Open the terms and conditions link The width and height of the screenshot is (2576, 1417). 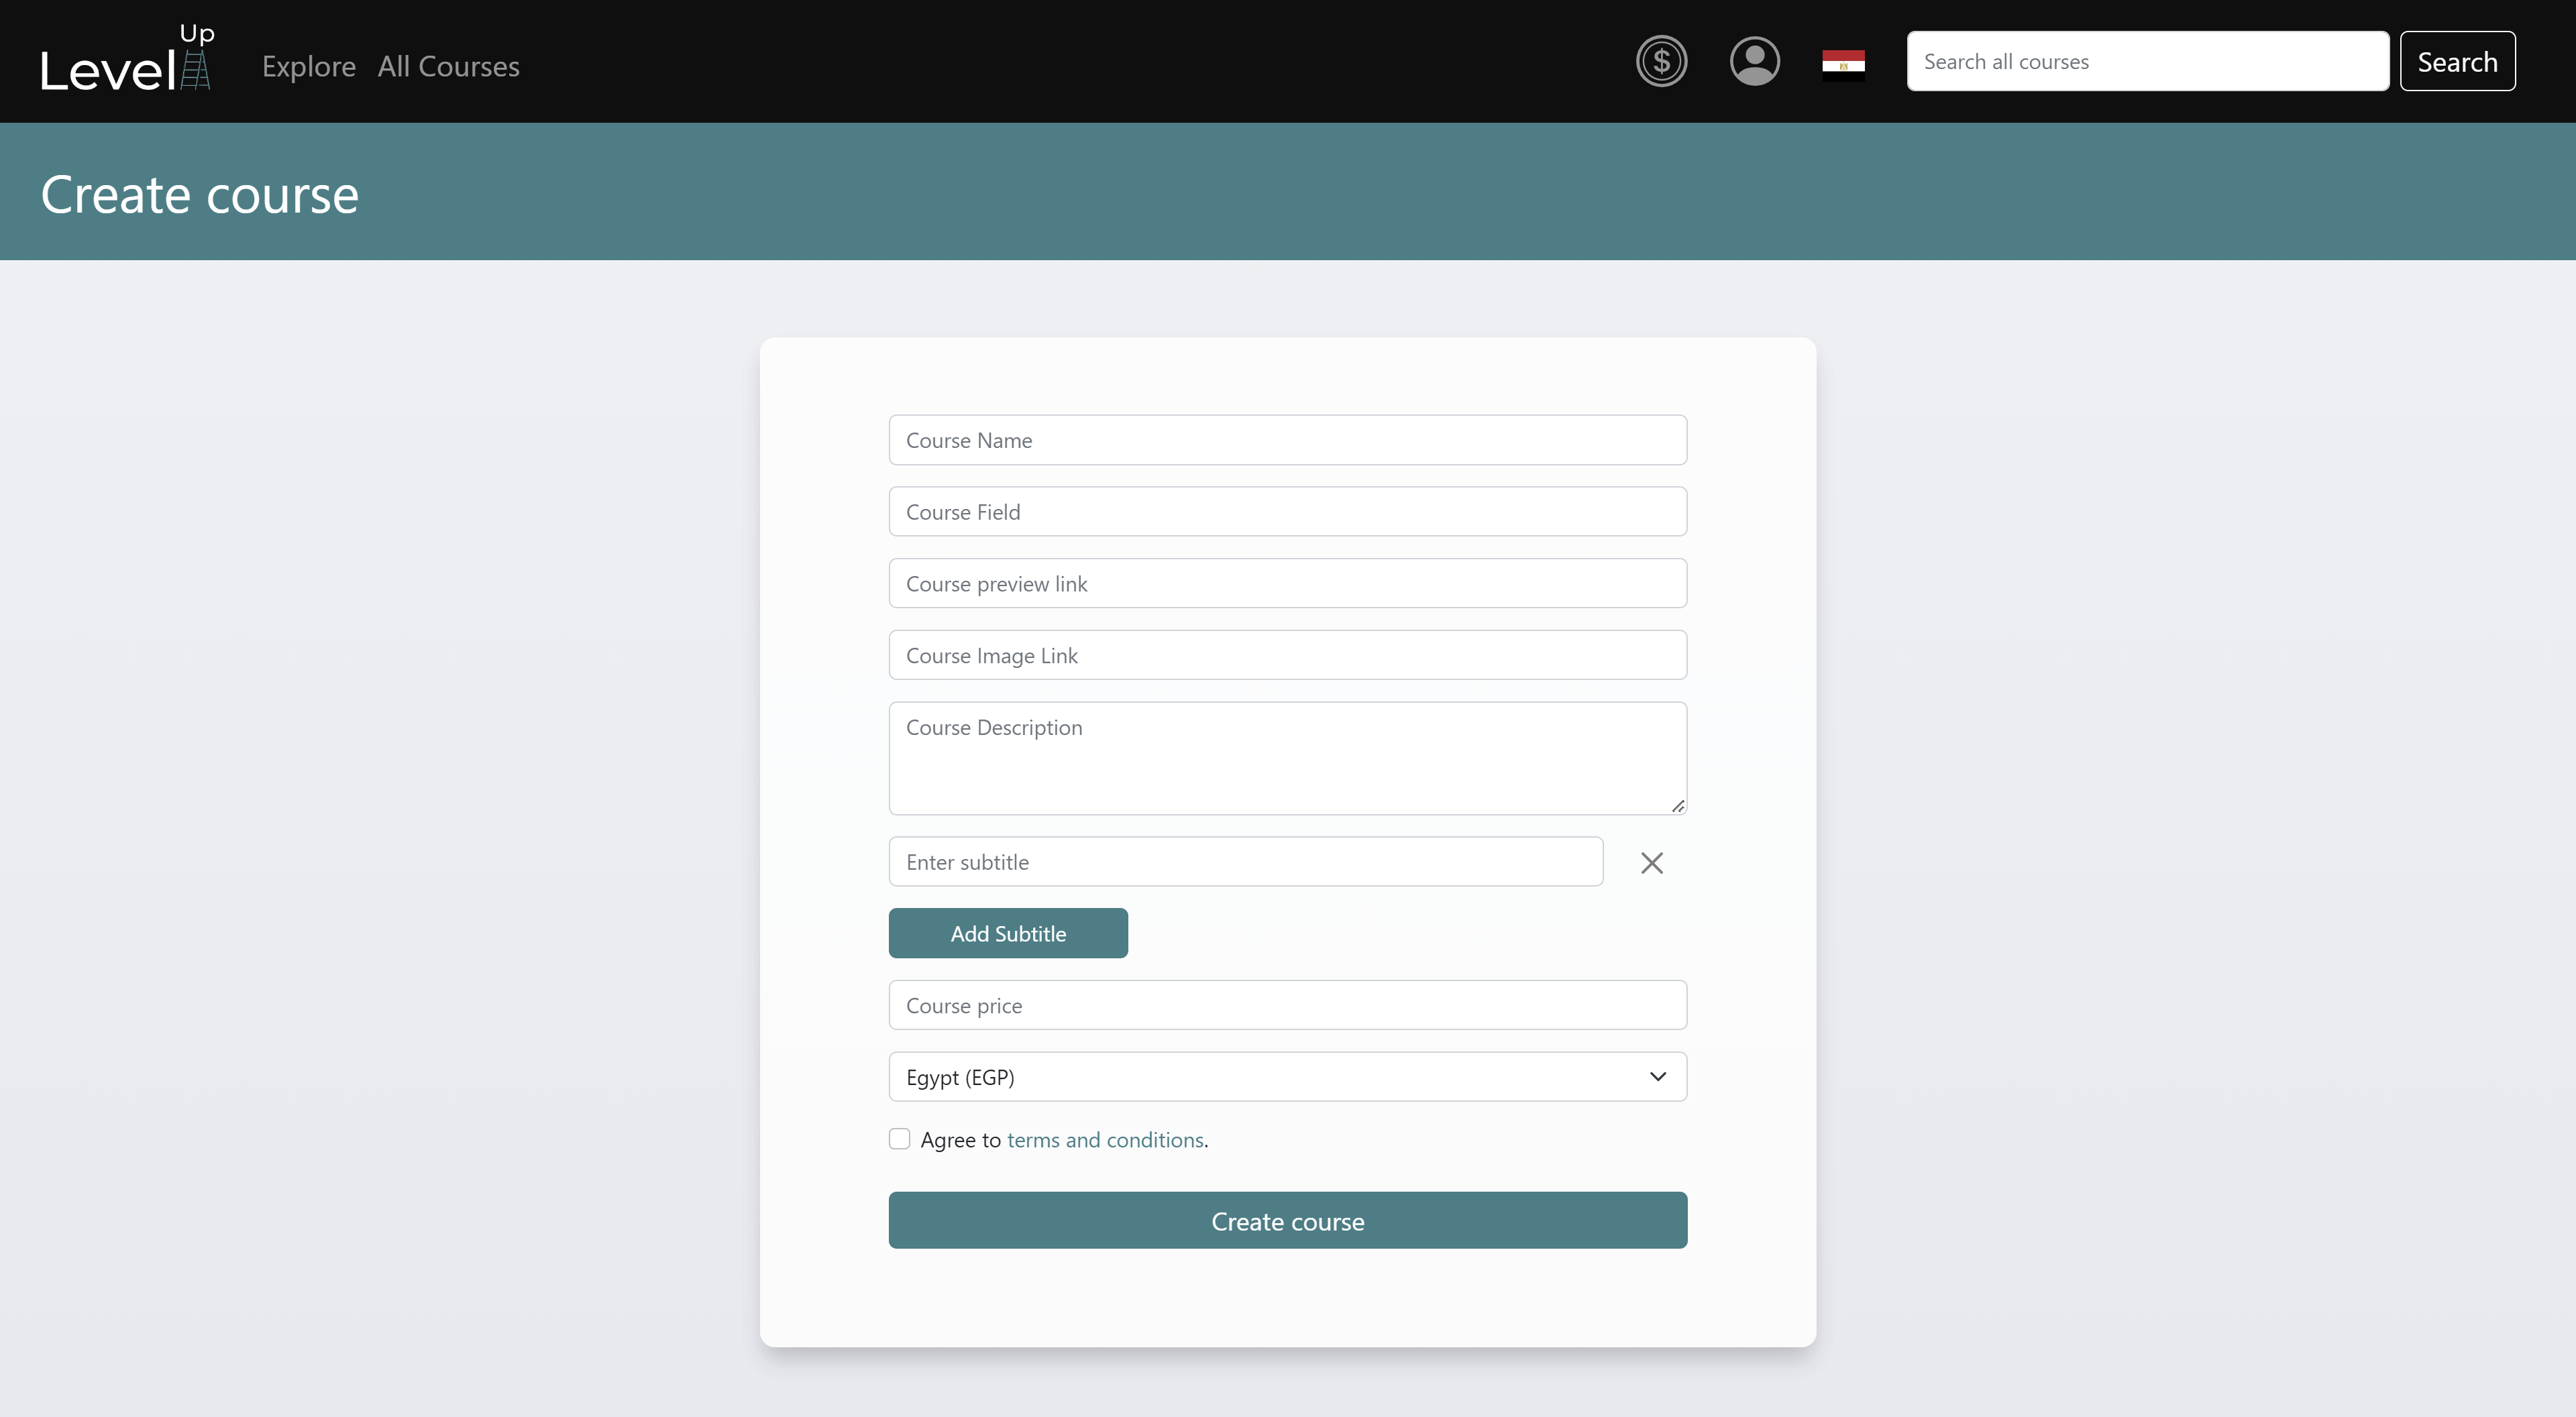[1104, 1140]
